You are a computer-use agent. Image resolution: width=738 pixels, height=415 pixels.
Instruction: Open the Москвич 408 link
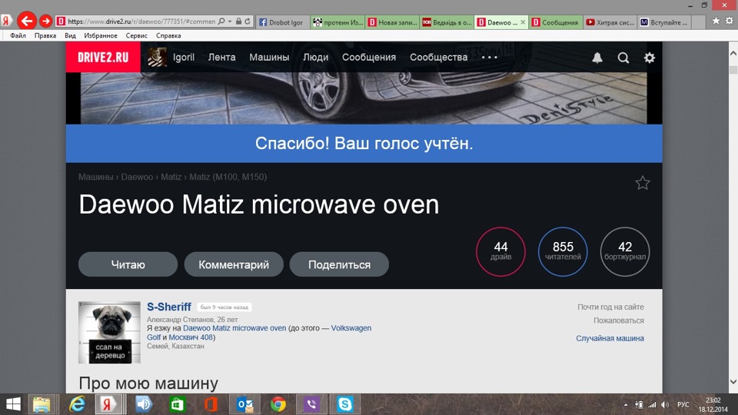point(191,337)
